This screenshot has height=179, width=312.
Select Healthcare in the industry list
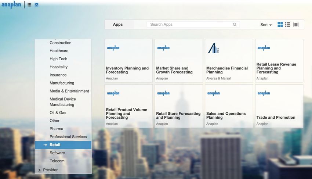(x=59, y=51)
